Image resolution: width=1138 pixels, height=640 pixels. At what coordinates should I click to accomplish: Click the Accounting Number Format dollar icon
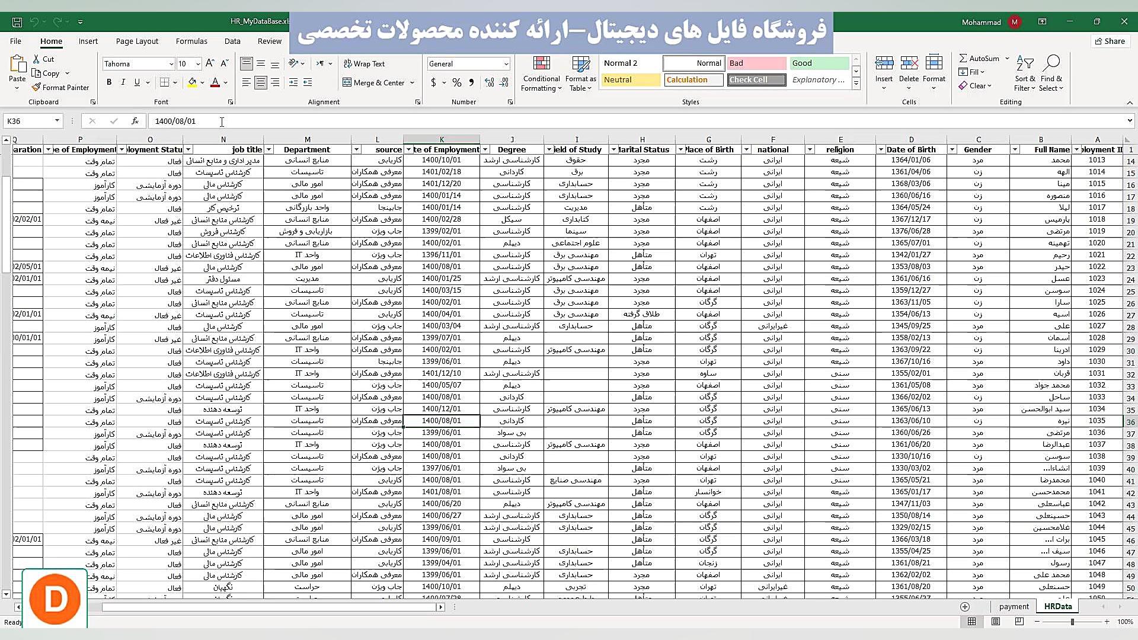(x=434, y=82)
